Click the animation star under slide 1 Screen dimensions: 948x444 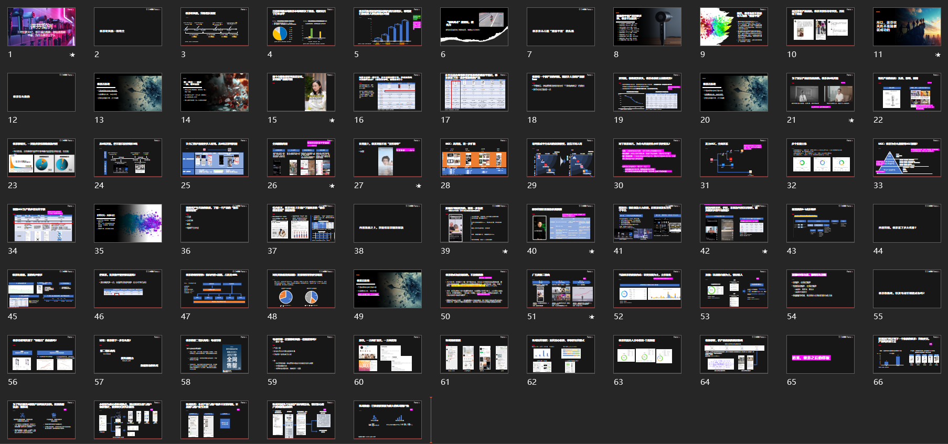[72, 55]
